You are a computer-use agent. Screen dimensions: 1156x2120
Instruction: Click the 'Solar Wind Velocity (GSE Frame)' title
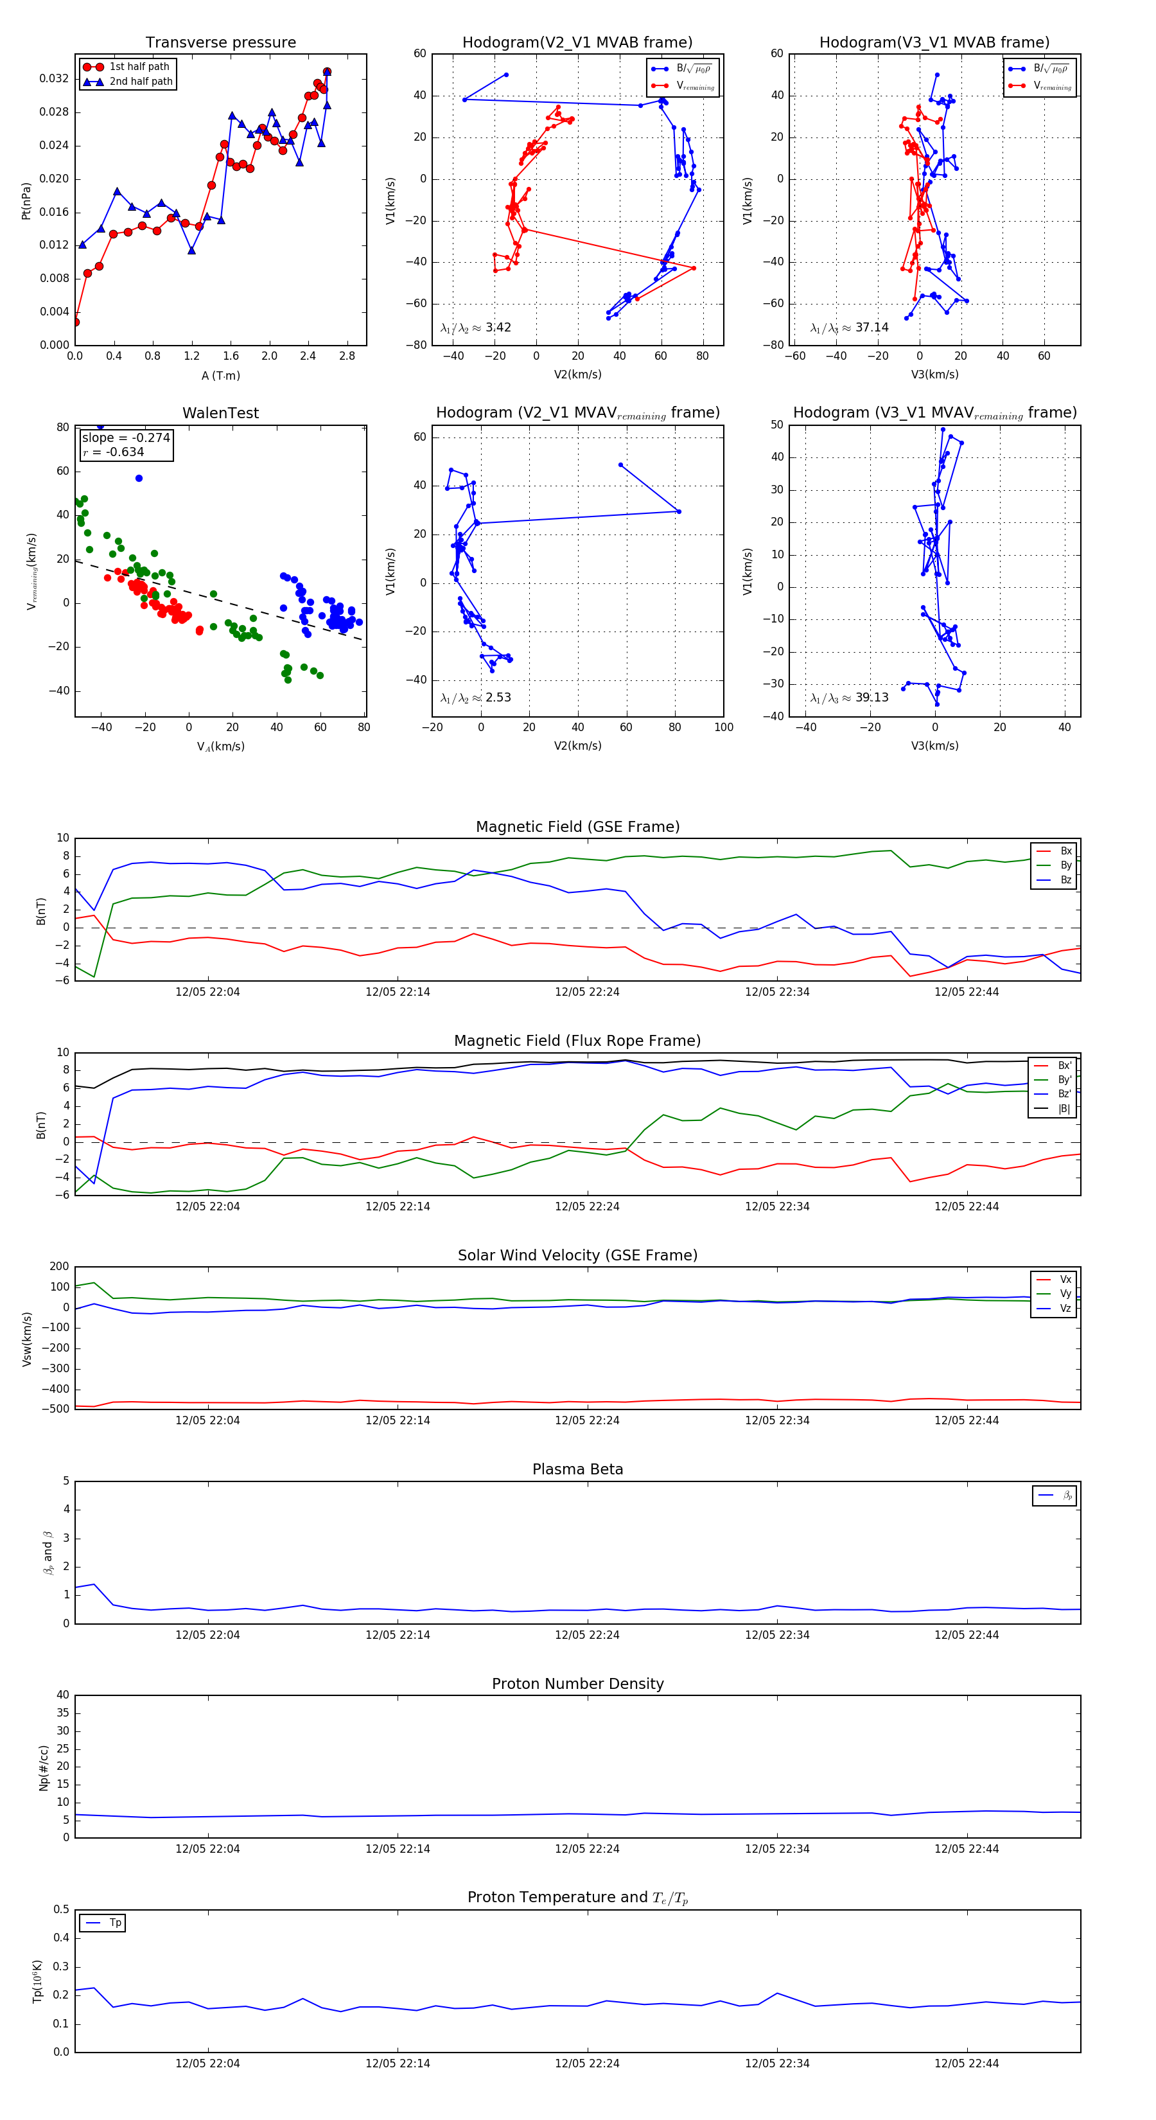[x=577, y=1255]
